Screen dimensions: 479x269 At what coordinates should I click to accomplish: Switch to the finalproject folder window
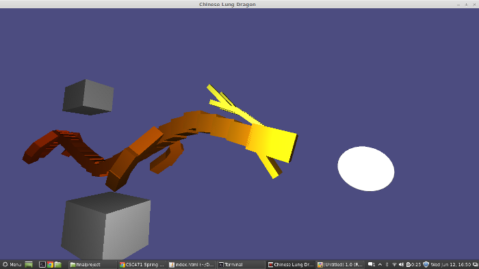pos(93,264)
